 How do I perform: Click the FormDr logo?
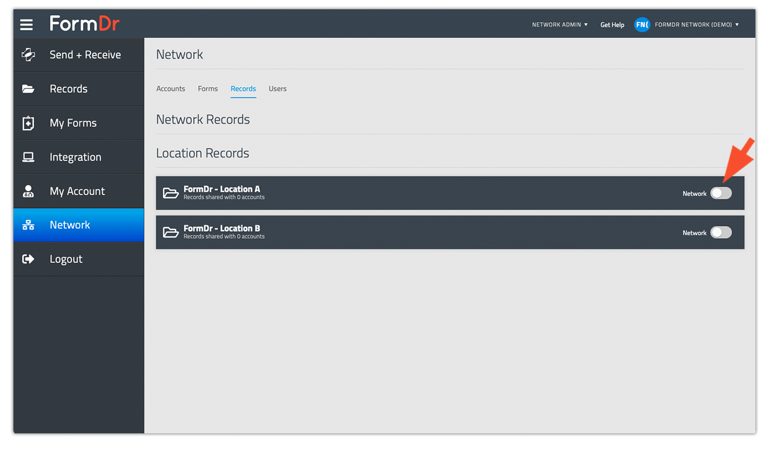84,24
